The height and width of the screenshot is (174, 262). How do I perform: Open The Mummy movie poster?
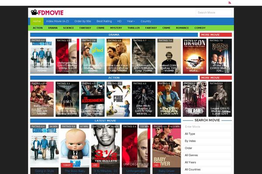click(67, 99)
